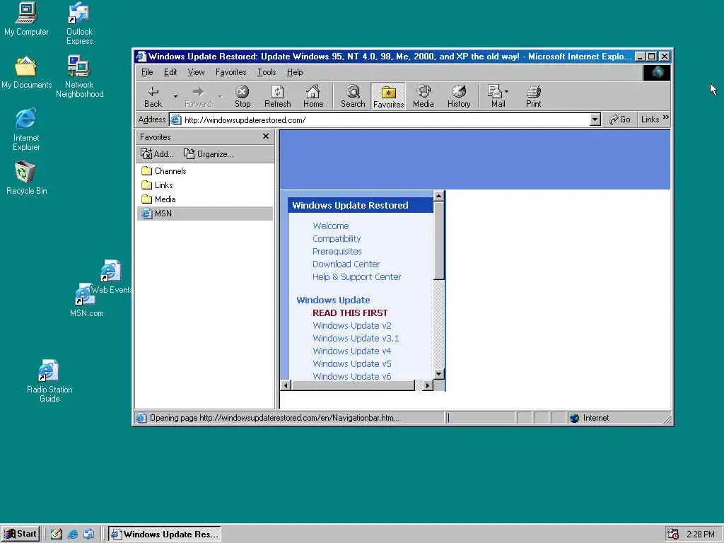Image resolution: width=724 pixels, height=543 pixels.
Task: Open the Edit menu
Action: (x=170, y=72)
